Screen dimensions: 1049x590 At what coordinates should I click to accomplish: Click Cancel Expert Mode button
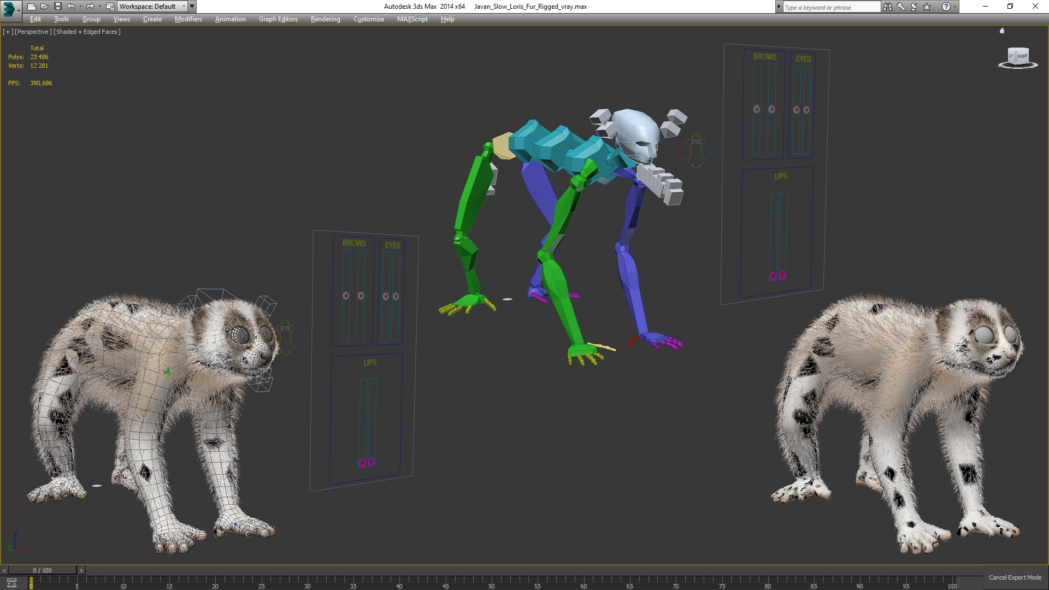point(1015,577)
